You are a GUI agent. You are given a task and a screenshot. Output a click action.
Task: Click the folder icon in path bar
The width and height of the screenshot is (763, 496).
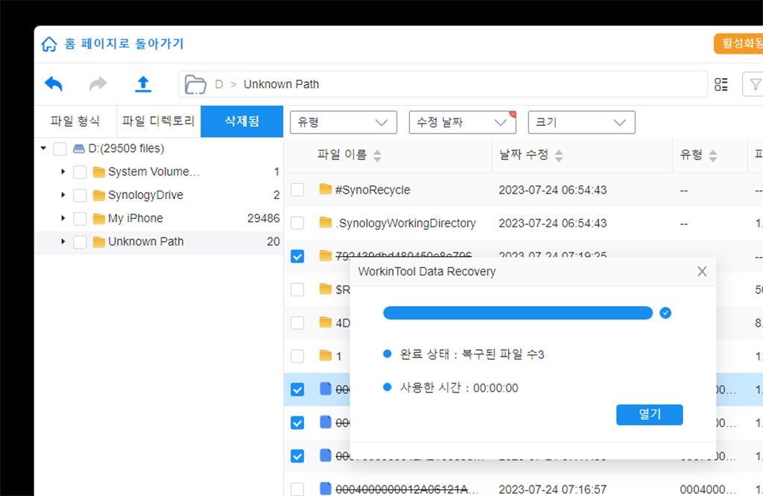[x=196, y=85]
